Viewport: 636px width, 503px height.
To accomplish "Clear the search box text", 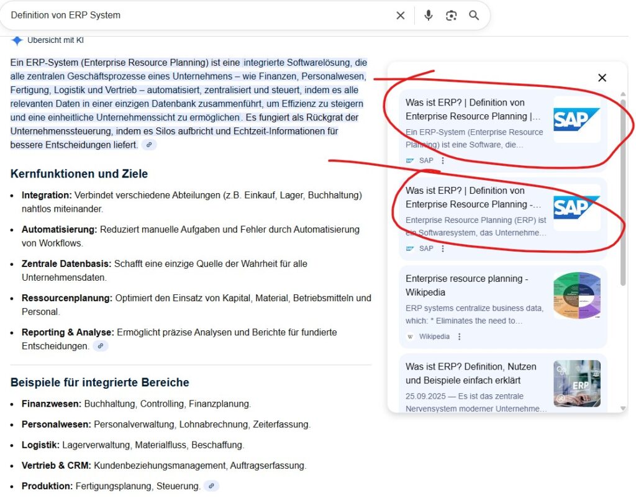I will point(401,16).
